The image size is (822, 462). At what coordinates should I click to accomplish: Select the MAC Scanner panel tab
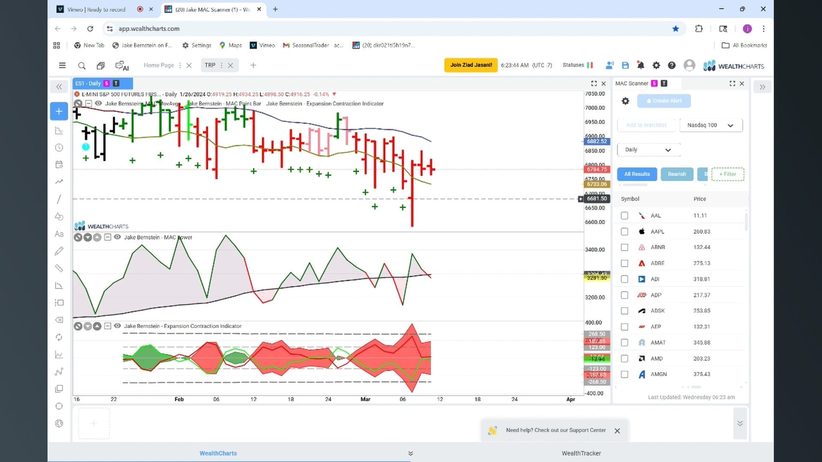(x=631, y=83)
